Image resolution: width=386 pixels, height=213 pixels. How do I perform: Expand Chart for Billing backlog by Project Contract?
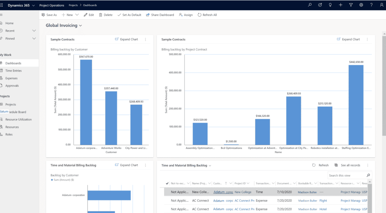click(348, 39)
